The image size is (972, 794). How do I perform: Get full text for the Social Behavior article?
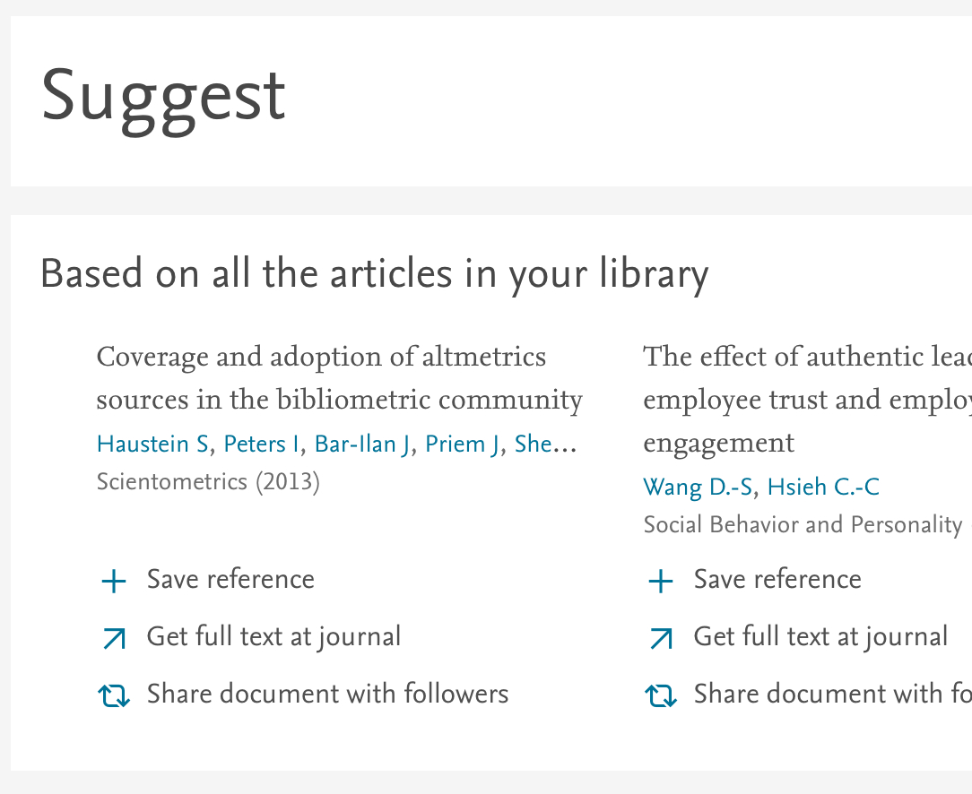tap(820, 637)
